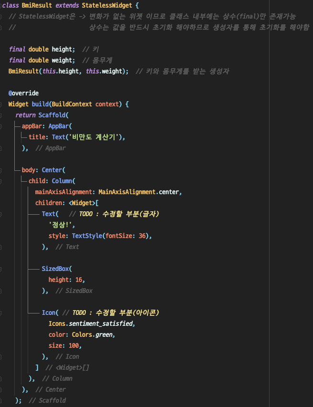Click the "// Text" closing comment
This screenshot has width=313, height=407.
coord(67,247)
